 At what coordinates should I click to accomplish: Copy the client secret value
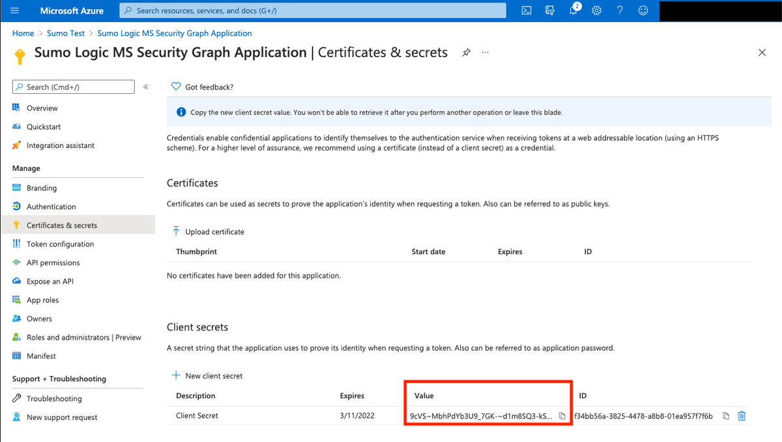tap(562, 416)
